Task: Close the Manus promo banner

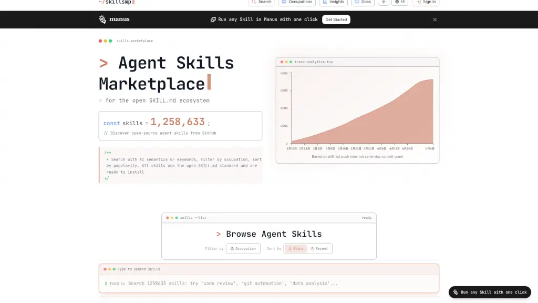Action: tap(434, 19)
